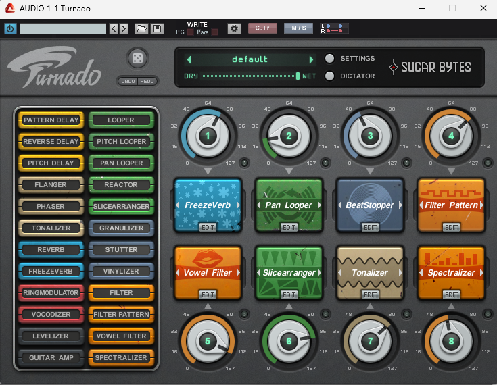Screen dimensions: 497x385
Task: Toggle small LED button beside knob 1
Action: coord(244,163)
